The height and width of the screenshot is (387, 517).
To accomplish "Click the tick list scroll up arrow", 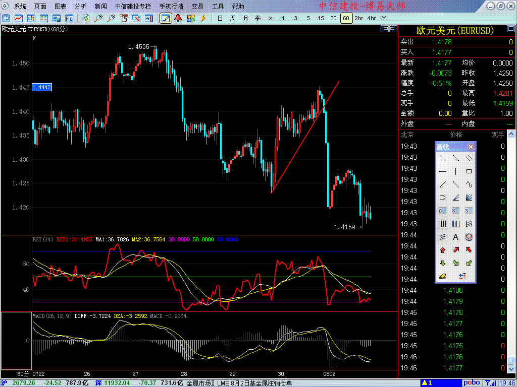I will [511, 134].
